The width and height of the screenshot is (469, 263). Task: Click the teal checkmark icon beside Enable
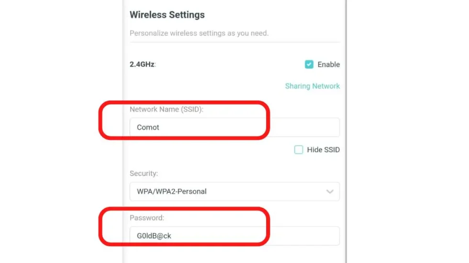[309, 64]
